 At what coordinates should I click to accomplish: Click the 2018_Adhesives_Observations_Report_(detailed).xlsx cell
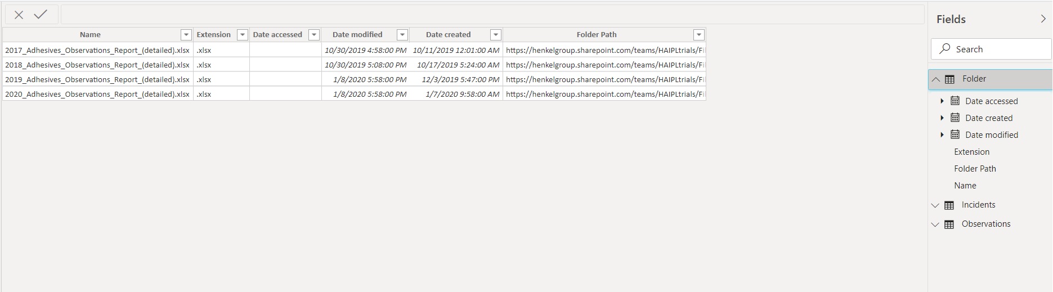(x=97, y=65)
